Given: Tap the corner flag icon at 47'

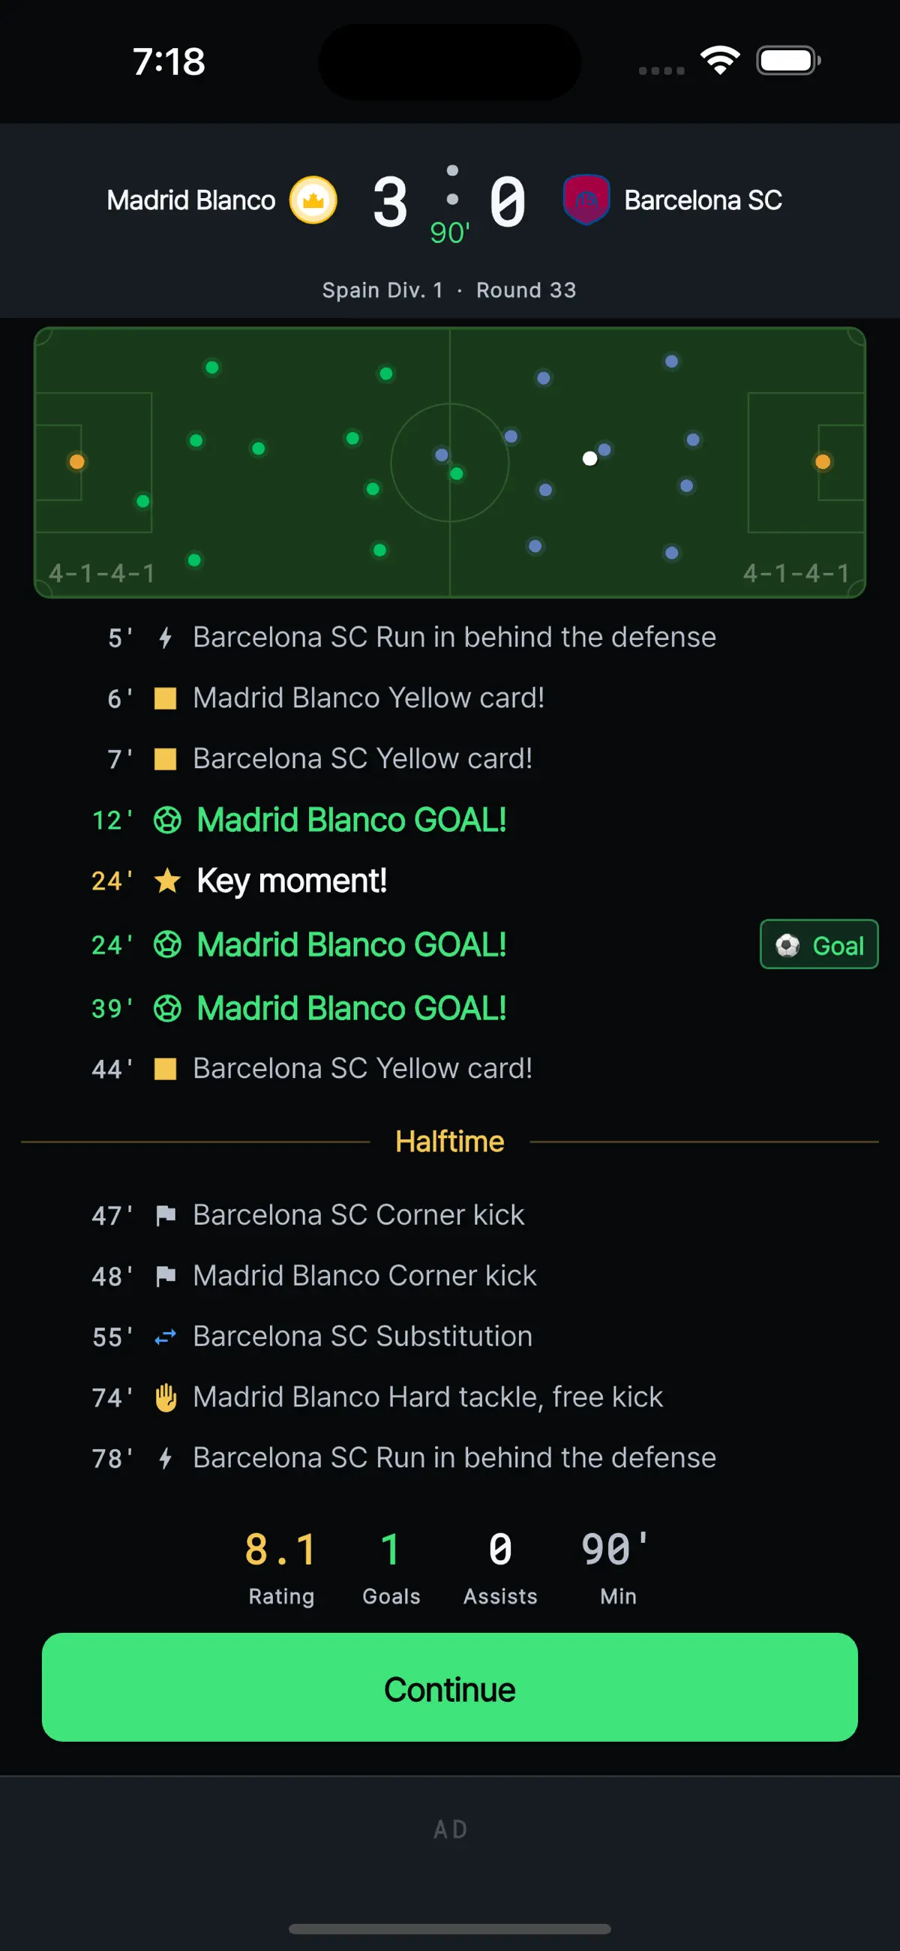Looking at the screenshot, I should [165, 1216].
